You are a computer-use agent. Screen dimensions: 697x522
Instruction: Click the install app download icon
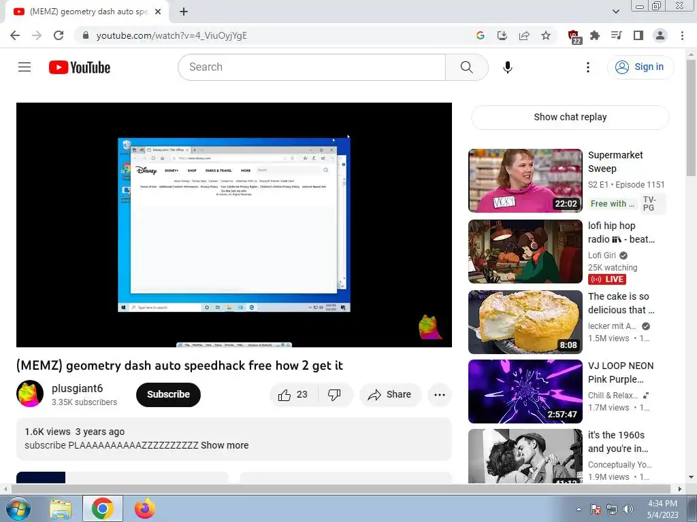click(502, 35)
